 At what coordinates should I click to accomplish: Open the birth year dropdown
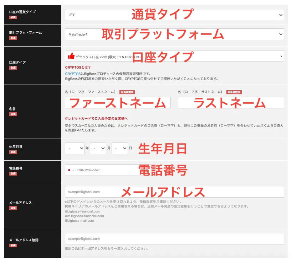[x=75, y=148]
